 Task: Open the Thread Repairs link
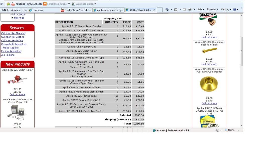pos(10,48)
